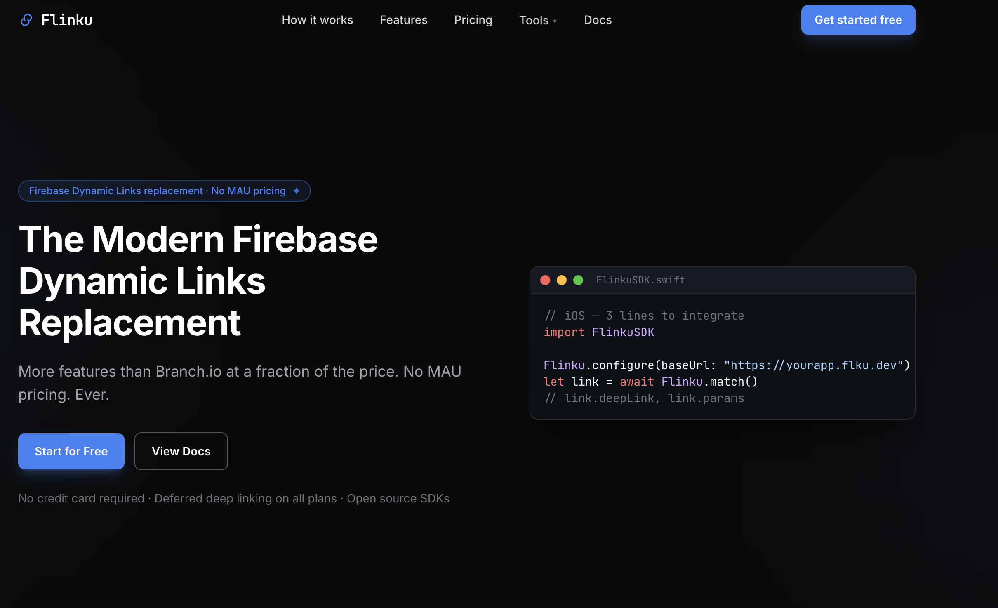Expand the Tools dropdown menu
Image resolution: width=998 pixels, height=608 pixels.
(x=538, y=20)
